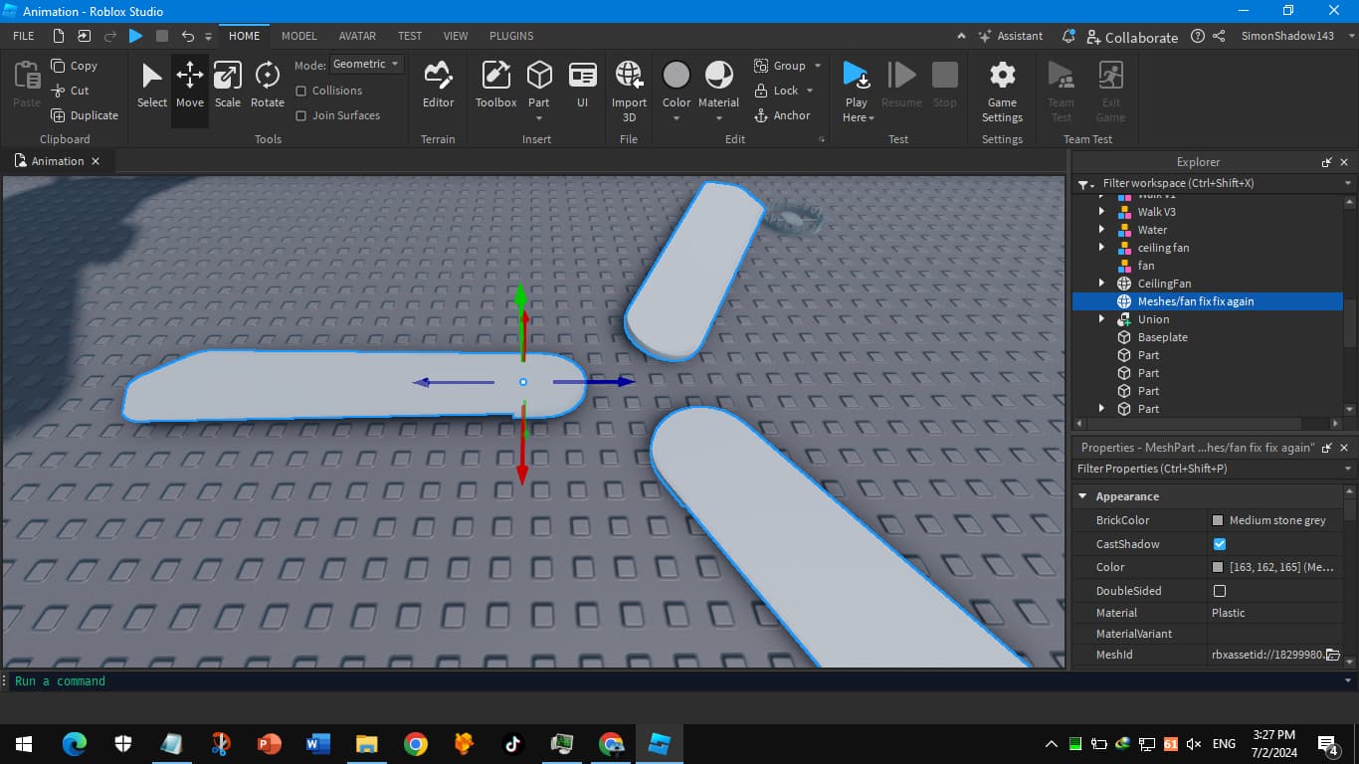Open the Group dropdown arrow
The image size is (1359, 764).
818,66
